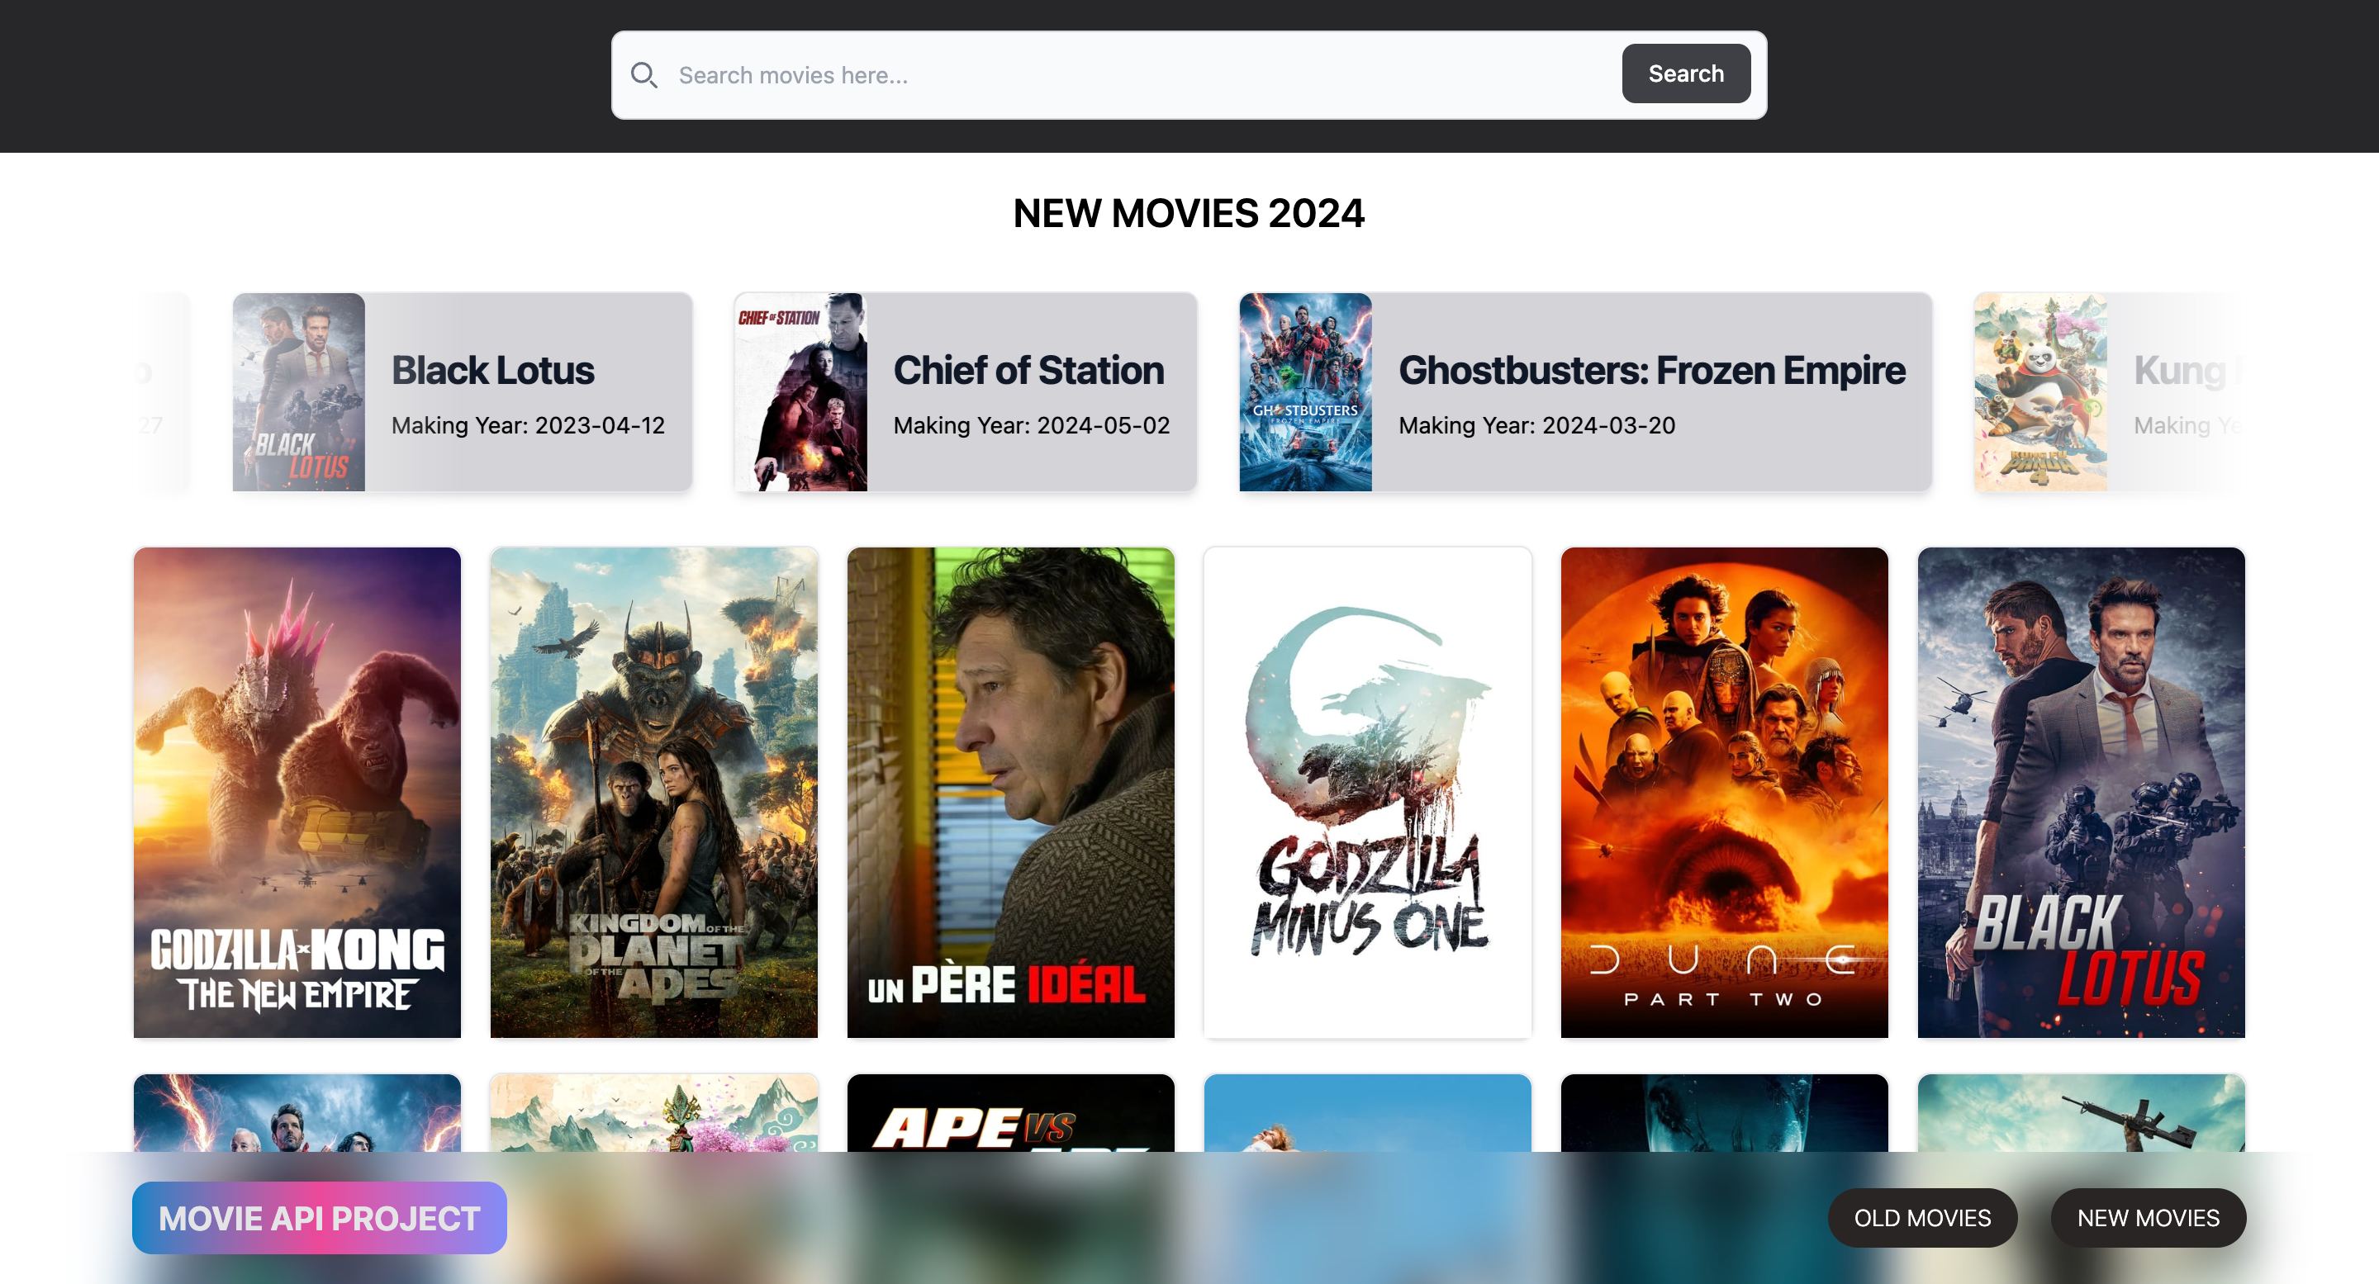Open the large Black Lotus grid poster
The image size is (2379, 1284).
[2081, 792]
